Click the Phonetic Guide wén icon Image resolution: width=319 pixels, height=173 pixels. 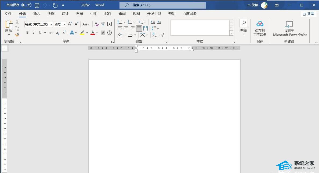click(x=103, y=24)
